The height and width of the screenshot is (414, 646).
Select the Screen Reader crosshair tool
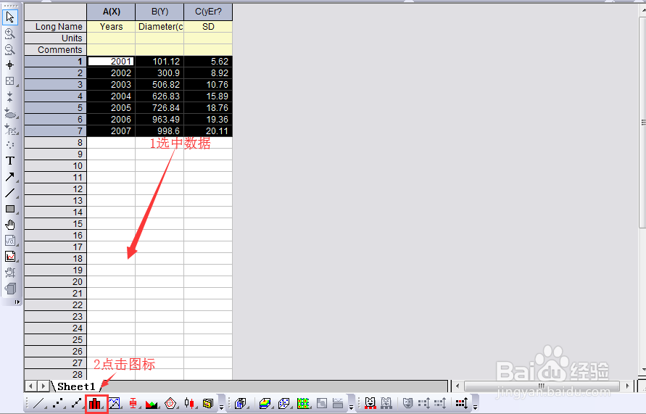coord(10,65)
